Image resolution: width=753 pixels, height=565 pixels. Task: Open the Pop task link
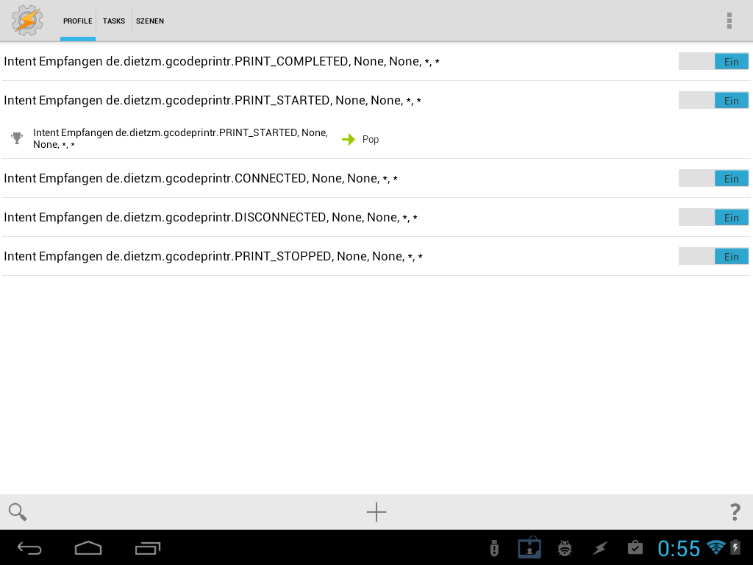[371, 139]
